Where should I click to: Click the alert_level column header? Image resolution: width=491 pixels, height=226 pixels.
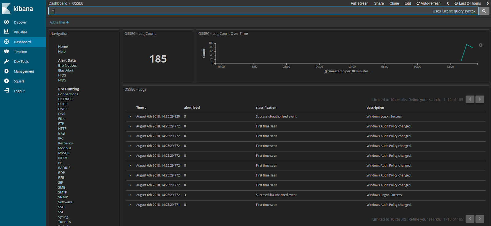coord(192,108)
